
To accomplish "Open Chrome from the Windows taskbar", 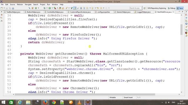I will [54, 102].
